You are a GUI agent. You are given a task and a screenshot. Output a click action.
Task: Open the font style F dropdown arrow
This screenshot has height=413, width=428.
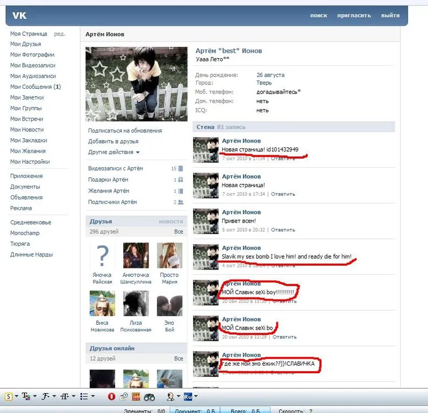pos(54,396)
